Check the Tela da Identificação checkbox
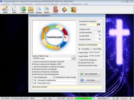The image size is (134, 100). (33, 77)
